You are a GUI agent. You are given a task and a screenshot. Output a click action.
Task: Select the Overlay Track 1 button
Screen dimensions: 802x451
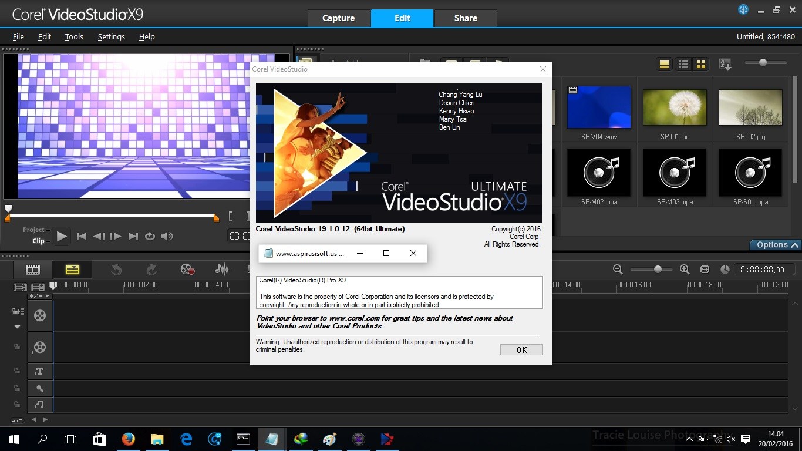[x=40, y=347]
